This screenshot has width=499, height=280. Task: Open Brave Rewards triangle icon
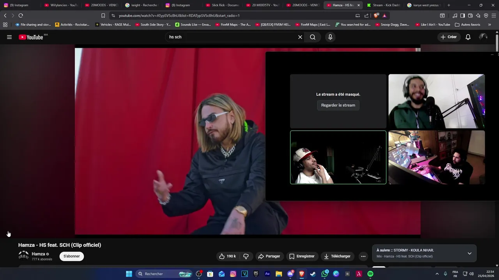point(384,16)
